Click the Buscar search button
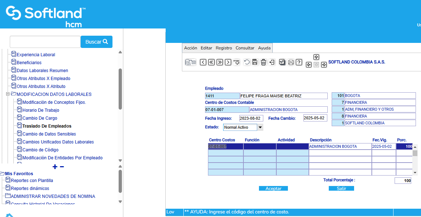Image resolution: width=421 pixels, height=217 pixels. [x=96, y=42]
